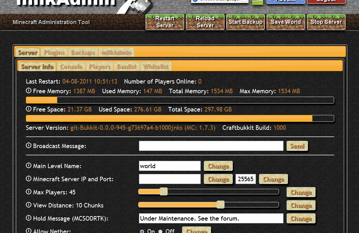Apply Change for Hold Message
This screenshot has height=233, width=359.
tap(301, 219)
